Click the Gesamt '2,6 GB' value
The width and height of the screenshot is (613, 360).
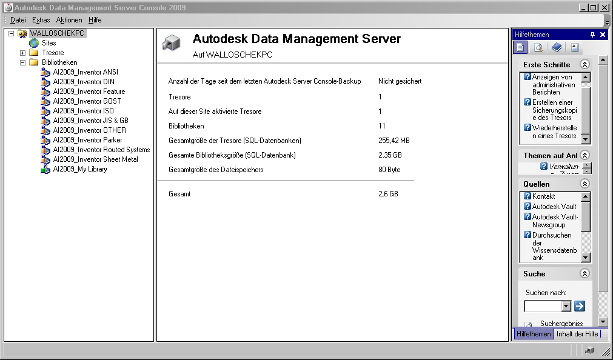click(388, 194)
